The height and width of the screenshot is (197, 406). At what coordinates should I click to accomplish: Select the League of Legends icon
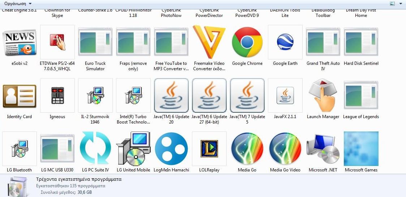361,95
